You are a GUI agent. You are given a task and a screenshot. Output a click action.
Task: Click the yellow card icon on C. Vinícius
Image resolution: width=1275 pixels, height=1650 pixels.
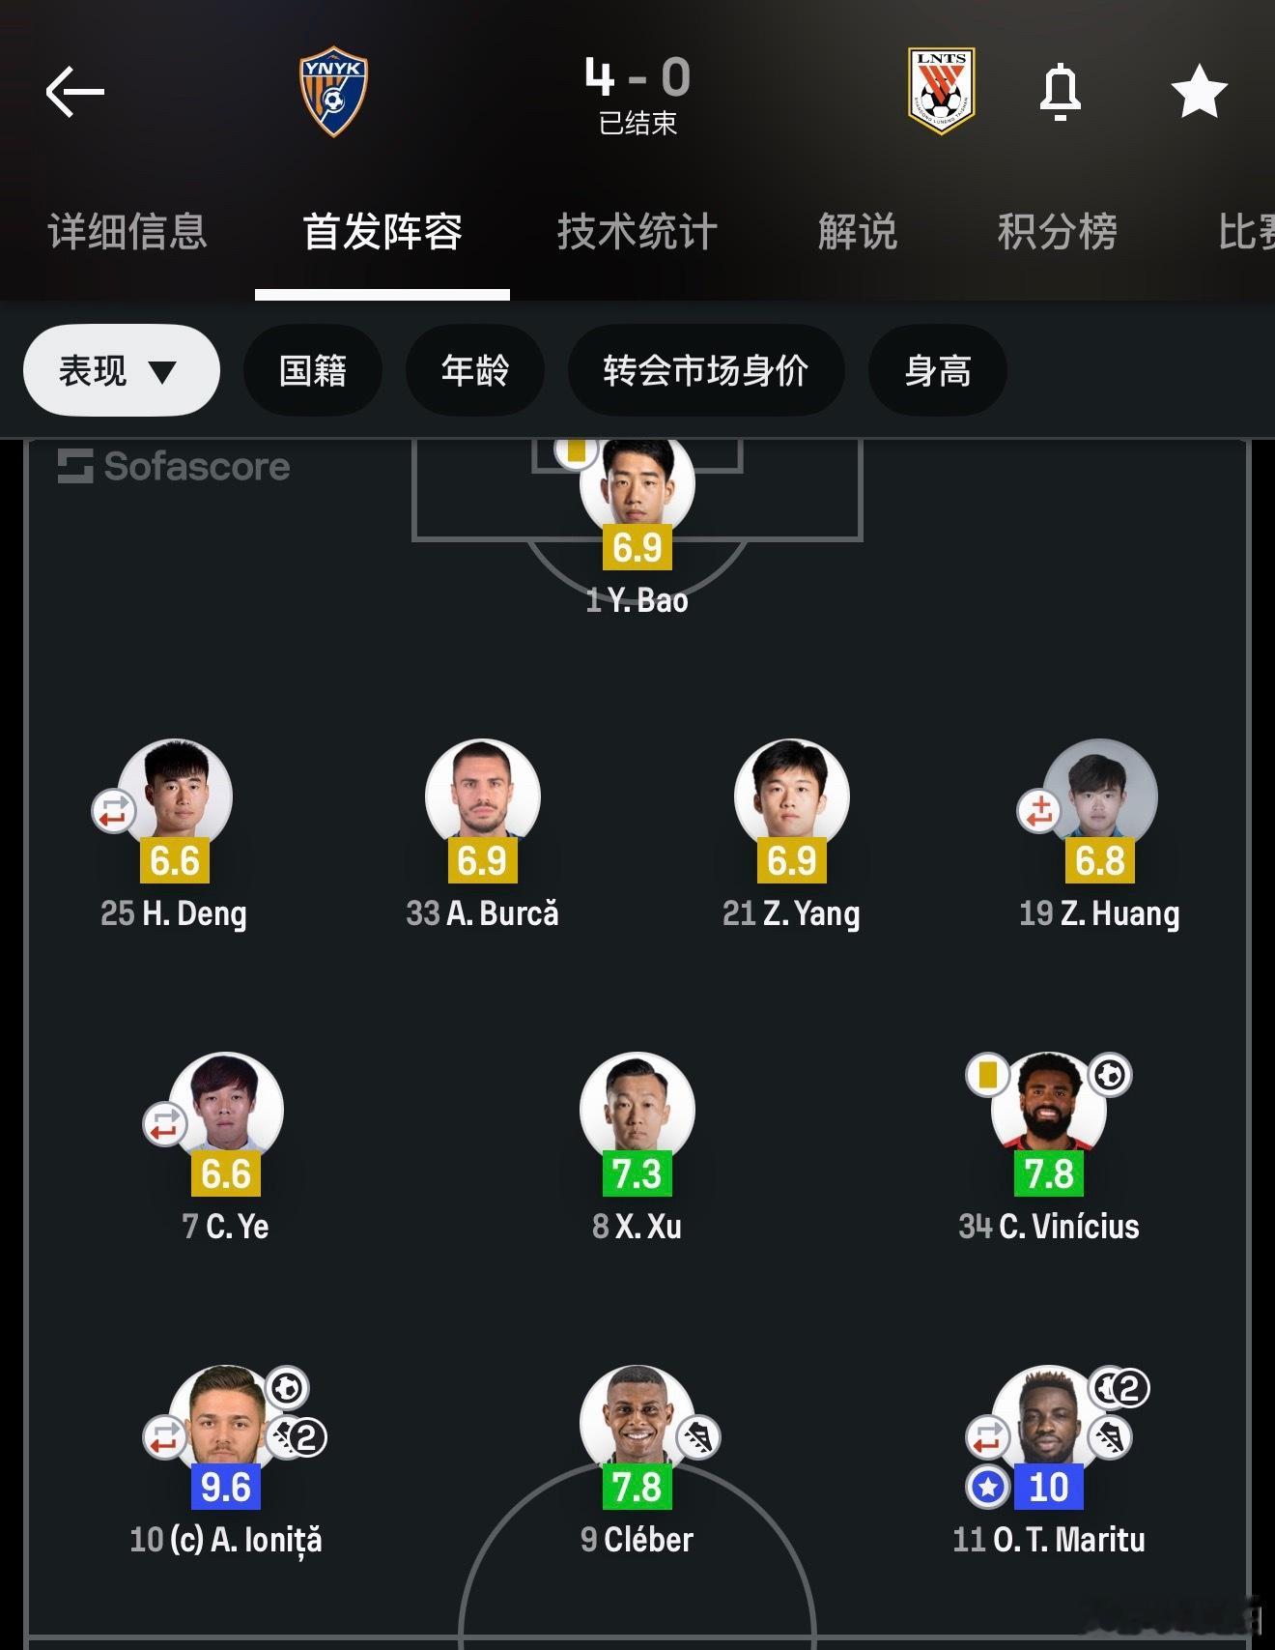click(x=987, y=1075)
